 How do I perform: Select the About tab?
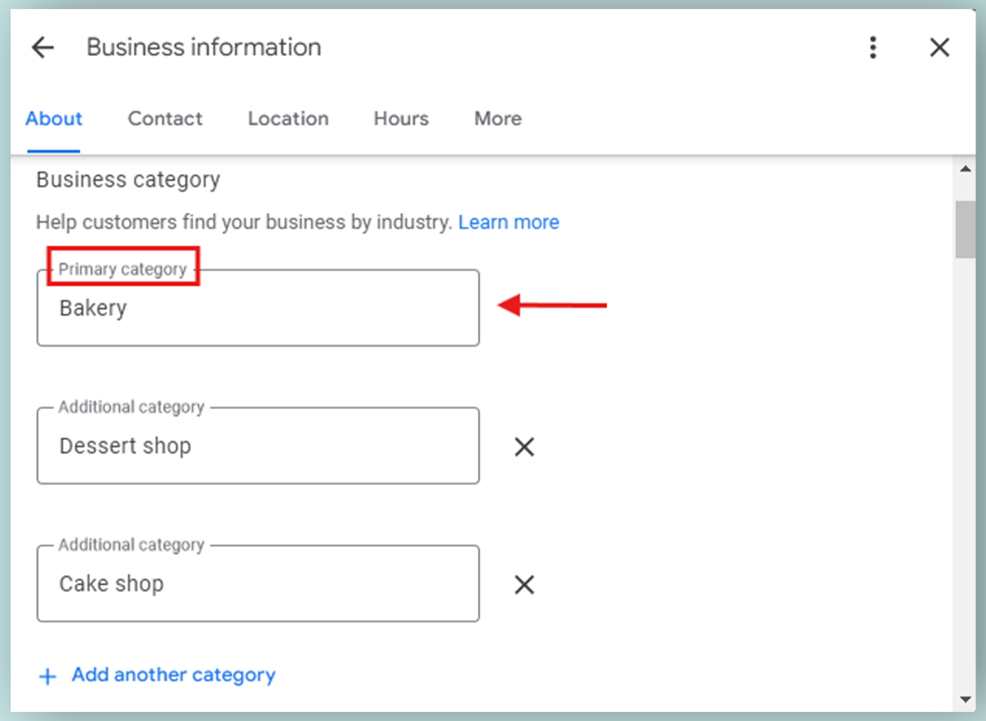click(53, 118)
